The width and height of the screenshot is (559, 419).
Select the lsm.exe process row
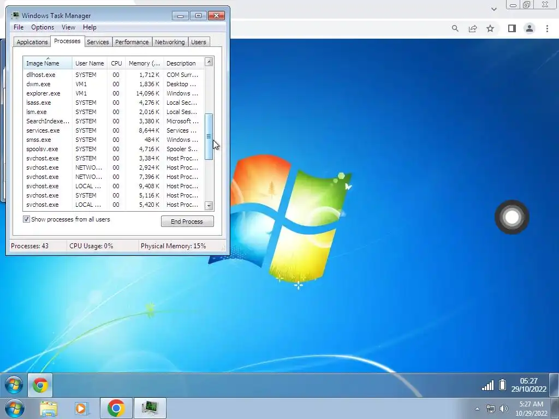(x=114, y=112)
